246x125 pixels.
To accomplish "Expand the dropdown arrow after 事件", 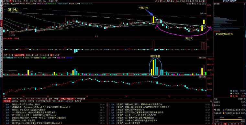I will tap(175, 1).
